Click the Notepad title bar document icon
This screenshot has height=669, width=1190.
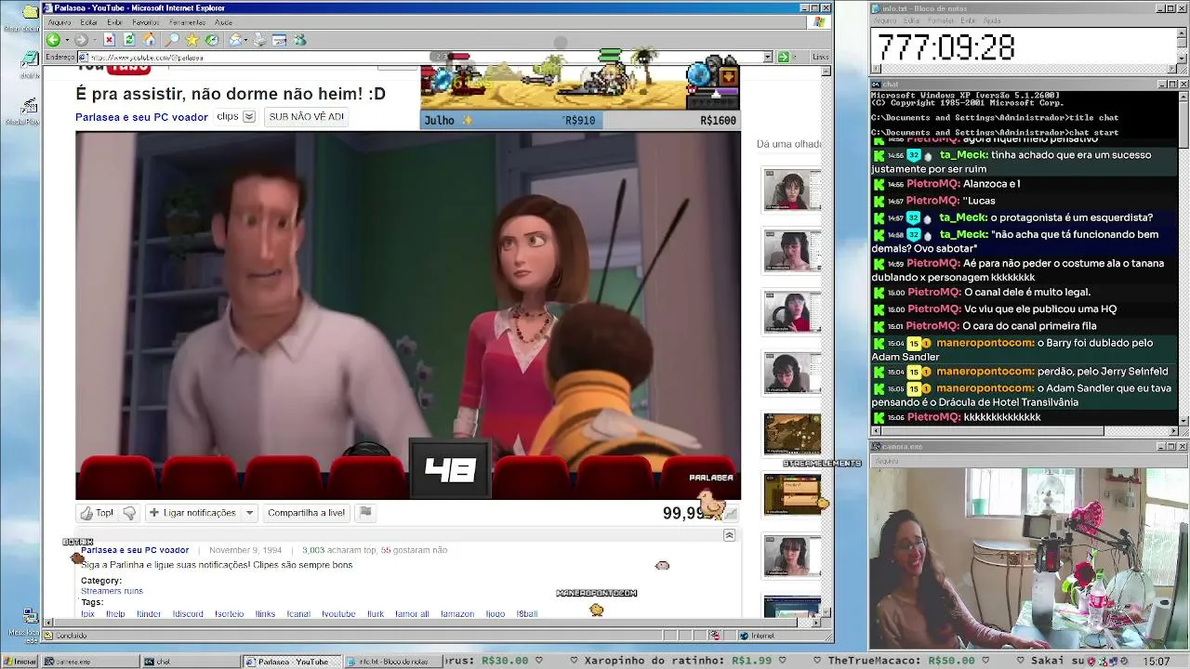click(876, 8)
